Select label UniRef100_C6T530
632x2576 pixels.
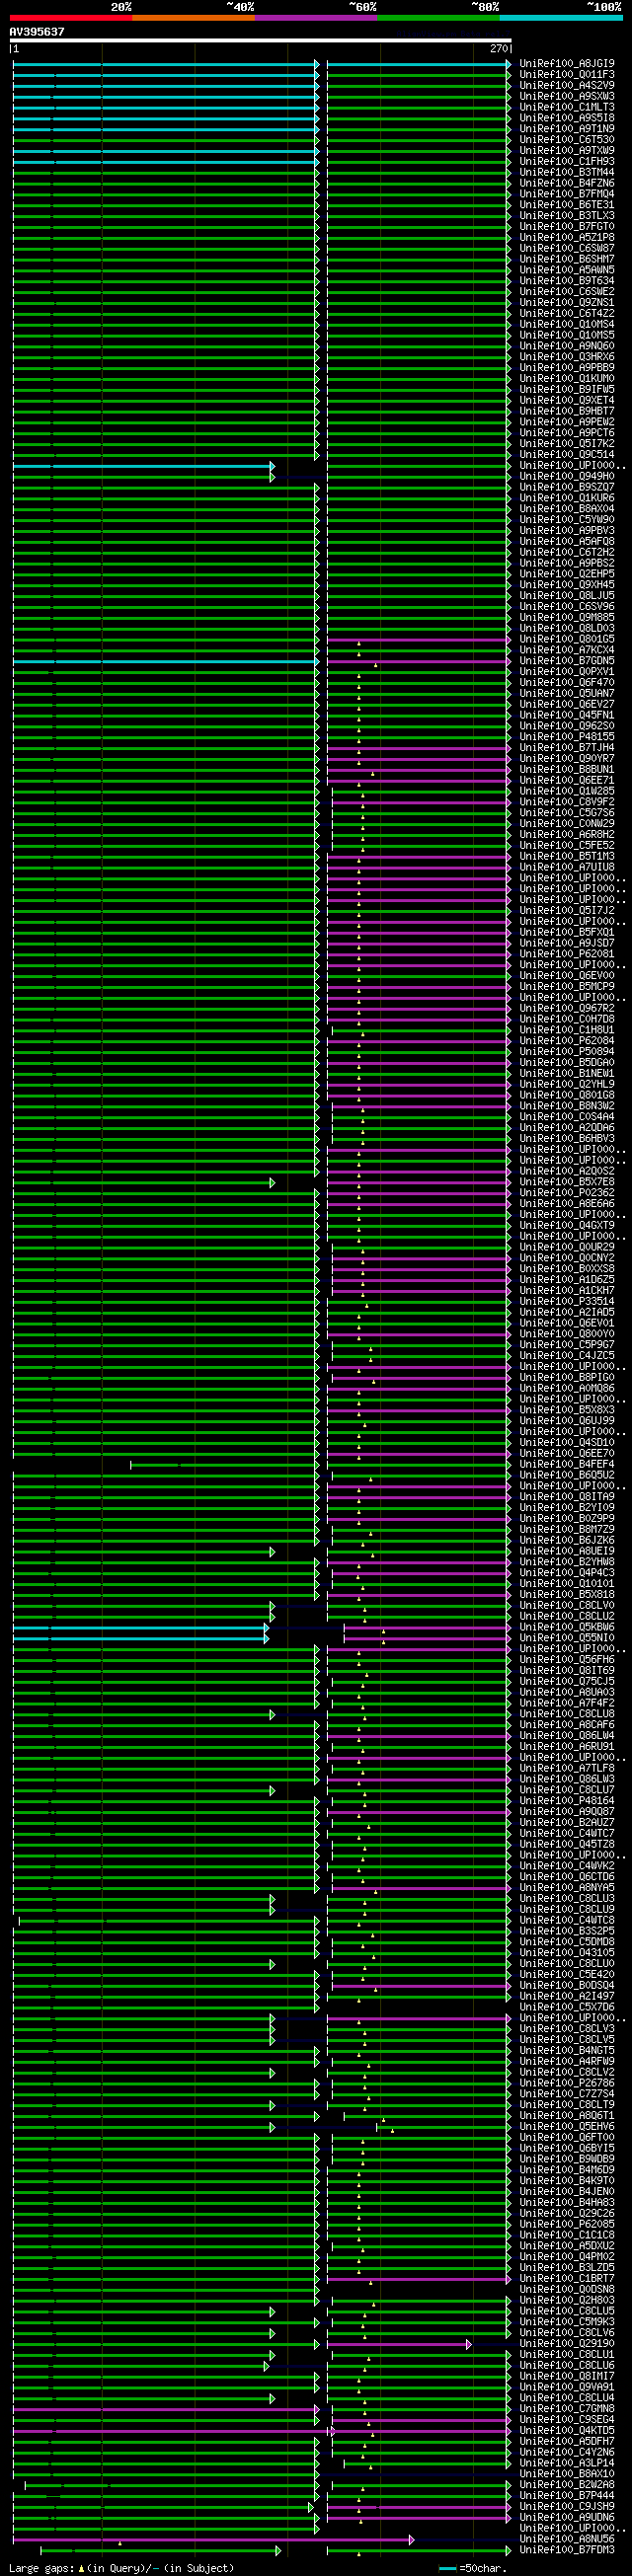click(x=567, y=140)
